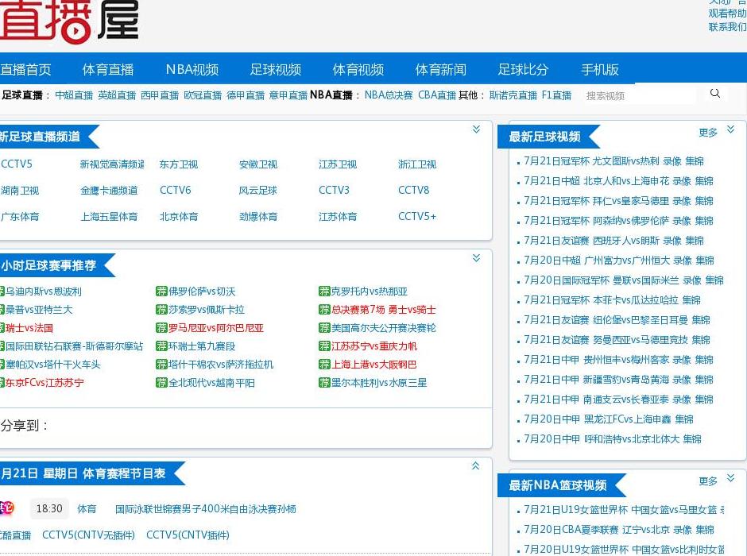This screenshot has height=556, width=747.
Task: Open 中超直播 link
Action: (x=74, y=95)
